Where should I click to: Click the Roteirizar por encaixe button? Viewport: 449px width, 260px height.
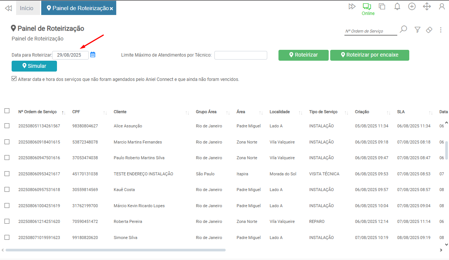(x=369, y=55)
